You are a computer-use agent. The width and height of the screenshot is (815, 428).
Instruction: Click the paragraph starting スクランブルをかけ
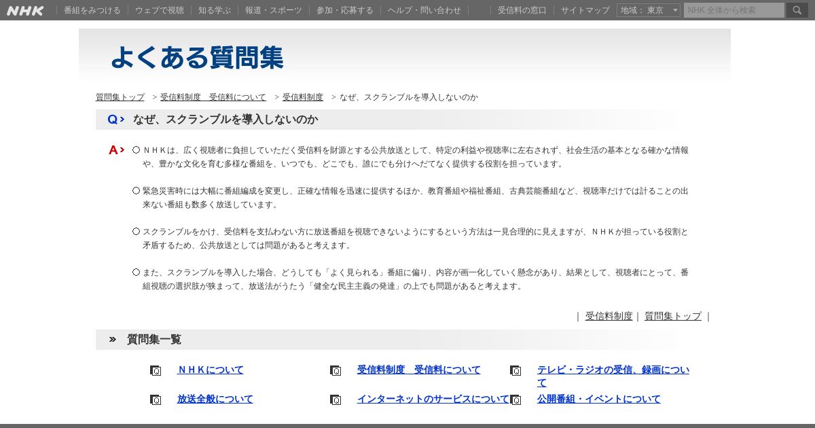(415, 238)
